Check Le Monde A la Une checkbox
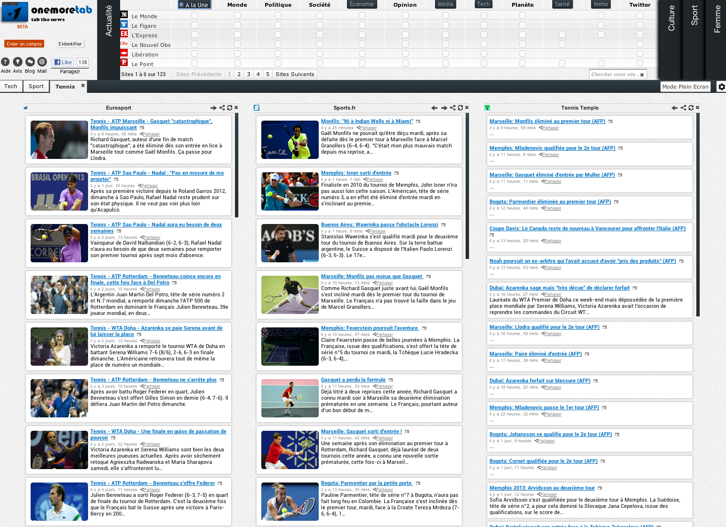 tap(195, 15)
